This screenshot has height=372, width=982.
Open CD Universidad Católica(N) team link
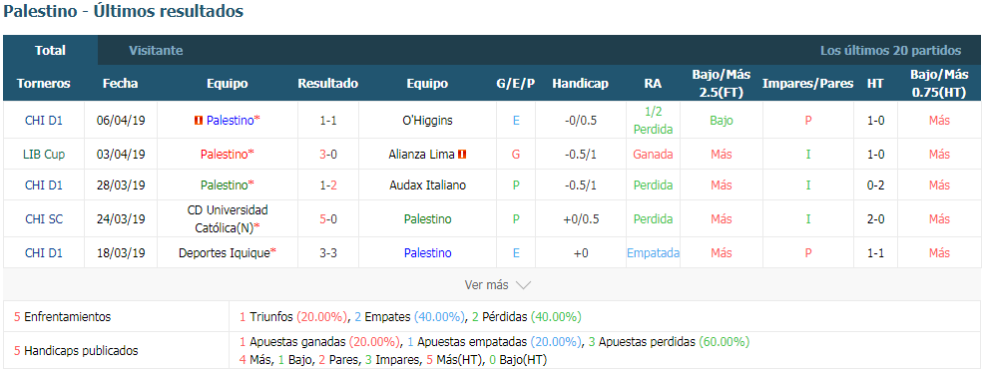[228, 219]
